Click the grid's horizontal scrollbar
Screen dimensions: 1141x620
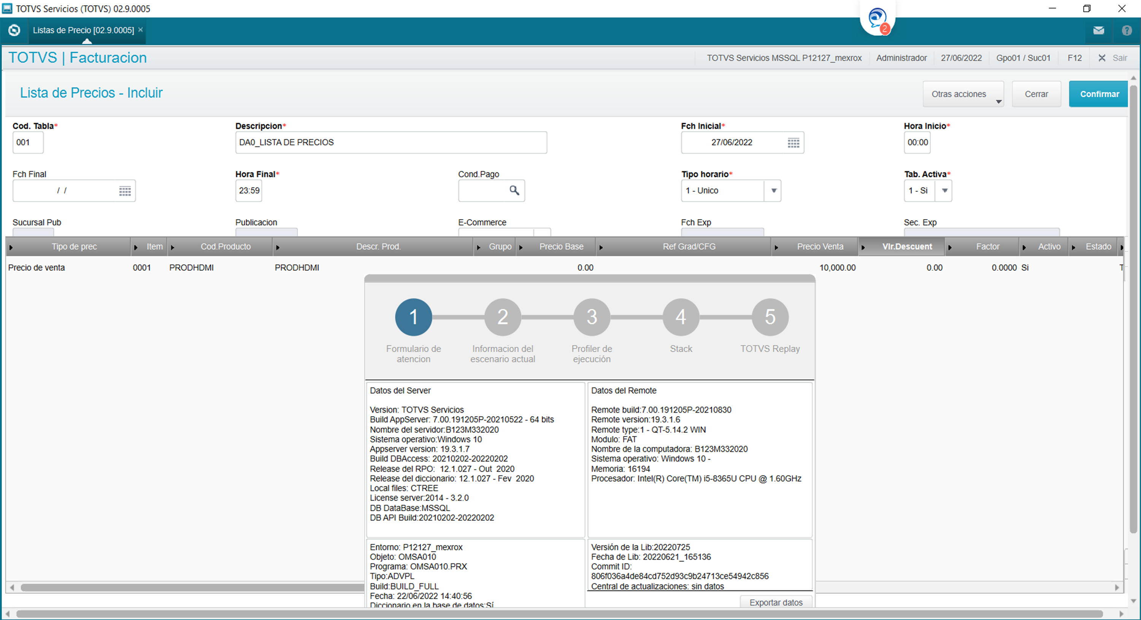[x=192, y=587]
